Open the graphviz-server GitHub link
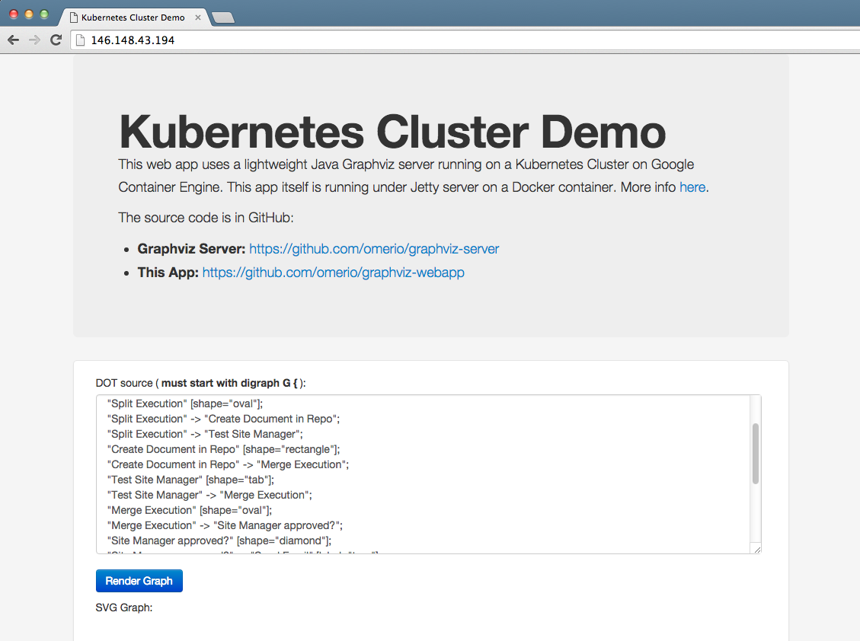This screenshot has width=860, height=641. (x=374, y=249)
